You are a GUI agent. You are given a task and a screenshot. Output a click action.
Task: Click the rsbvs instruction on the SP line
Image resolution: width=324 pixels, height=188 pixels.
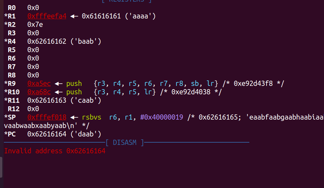[x=92, y=117]
